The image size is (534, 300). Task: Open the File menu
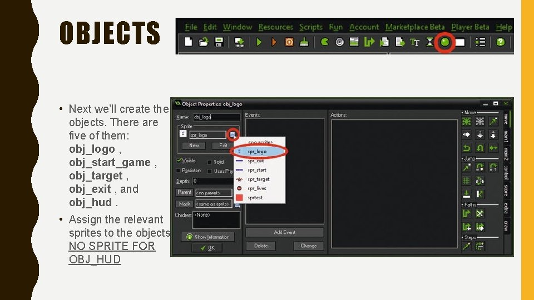[191, 27]
